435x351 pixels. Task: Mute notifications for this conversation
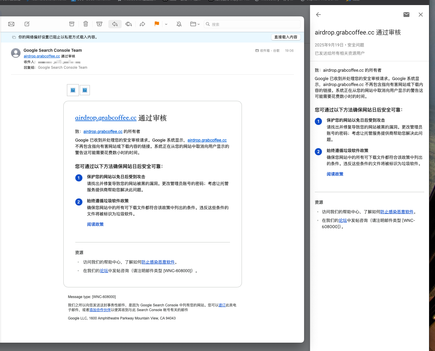pos(179,24)
